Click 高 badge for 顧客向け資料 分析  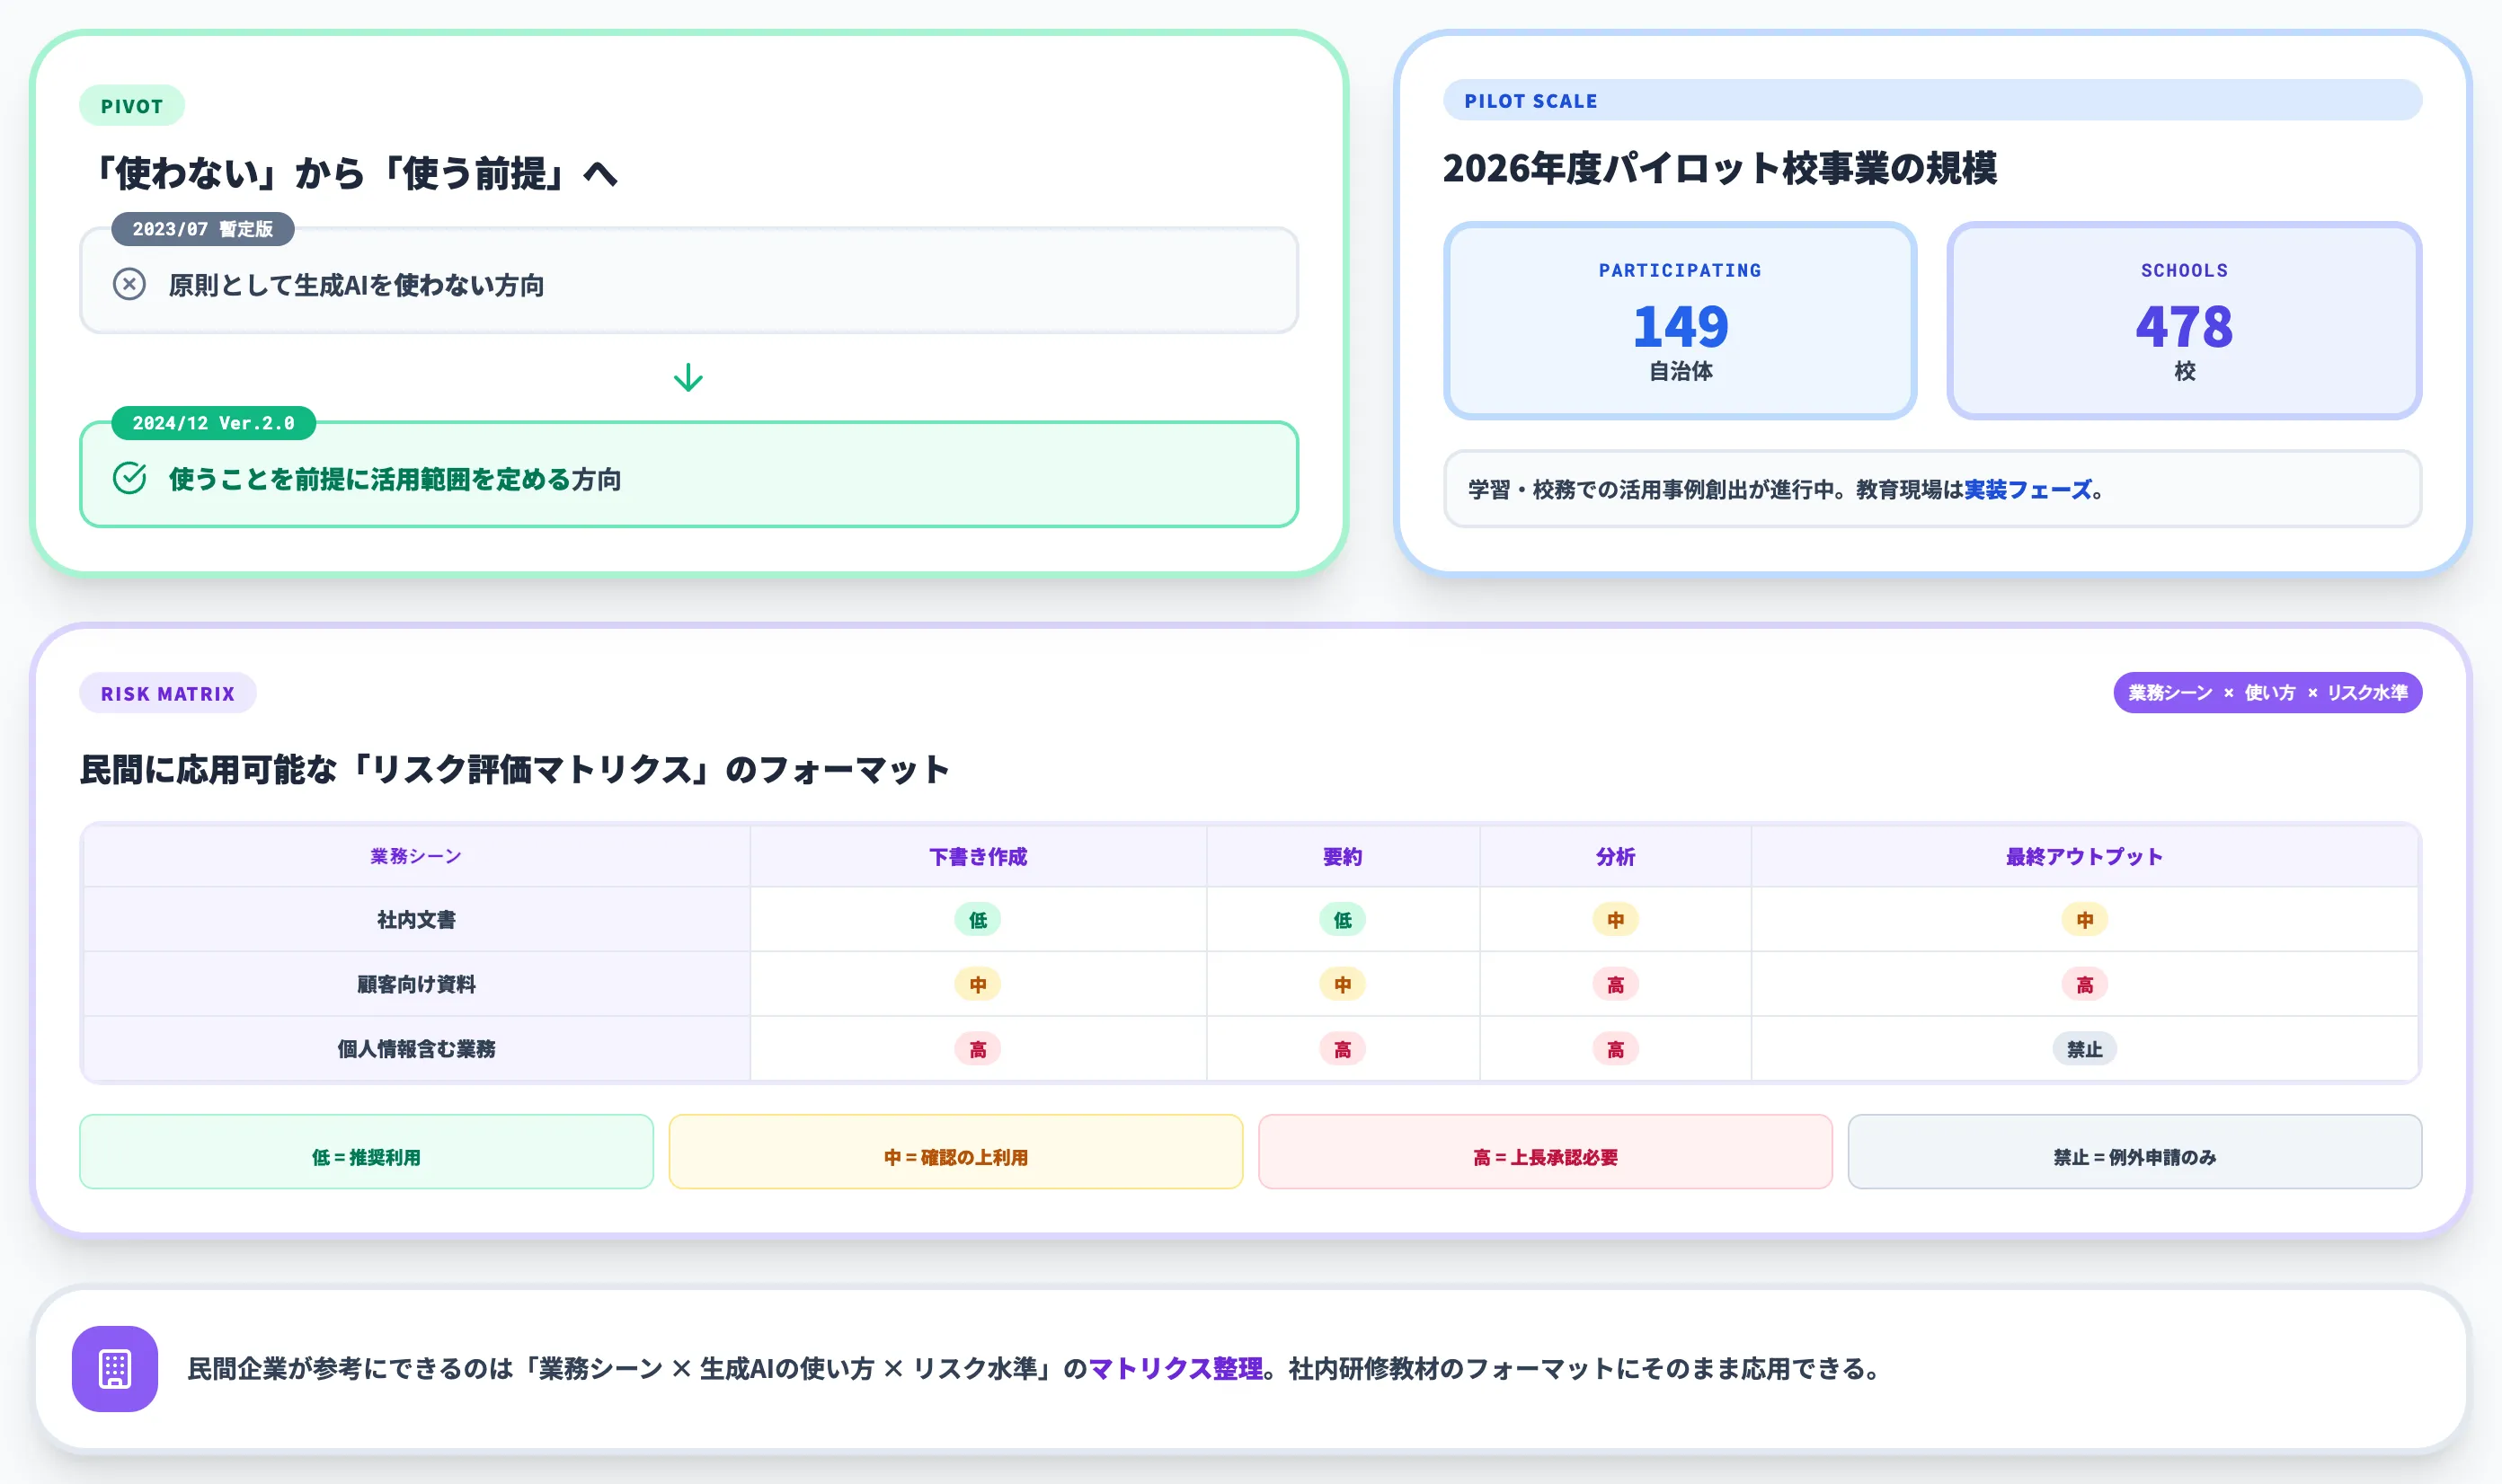coord(1615,984)
